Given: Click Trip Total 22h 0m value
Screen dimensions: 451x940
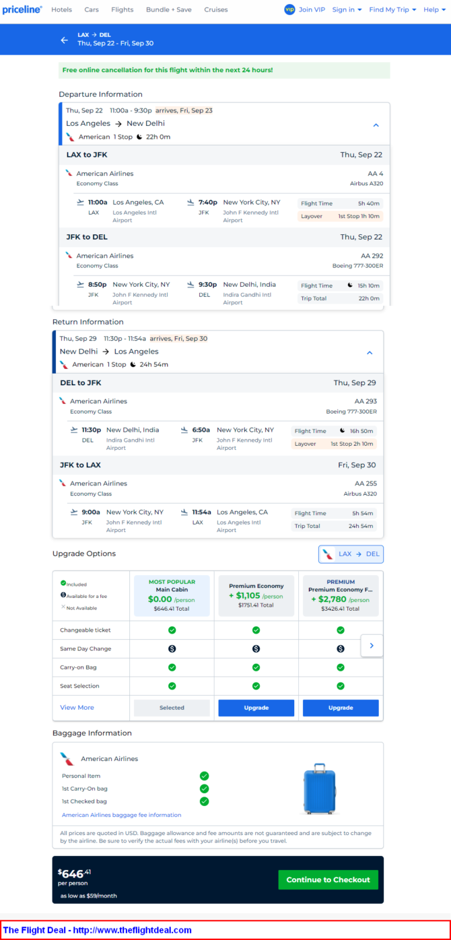Looking at the screenshot, I should click(370, 298).
